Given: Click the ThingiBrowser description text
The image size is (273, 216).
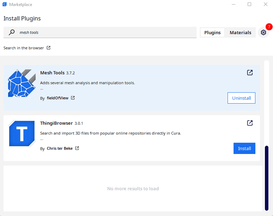Looking at the screenshot, I should click(x=111, y=133).
